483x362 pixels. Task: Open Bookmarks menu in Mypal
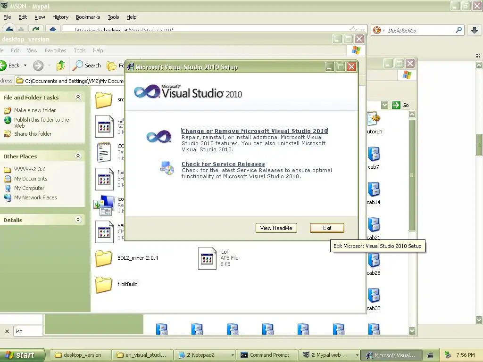coord(88,17)
